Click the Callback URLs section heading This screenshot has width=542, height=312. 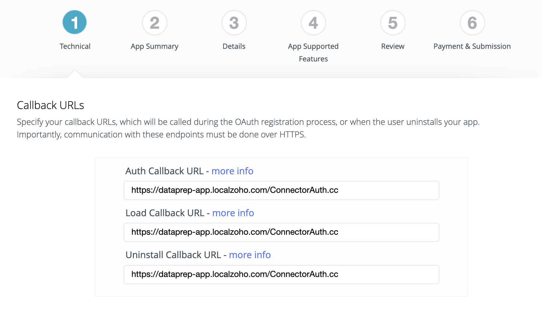tap(50, 105)
